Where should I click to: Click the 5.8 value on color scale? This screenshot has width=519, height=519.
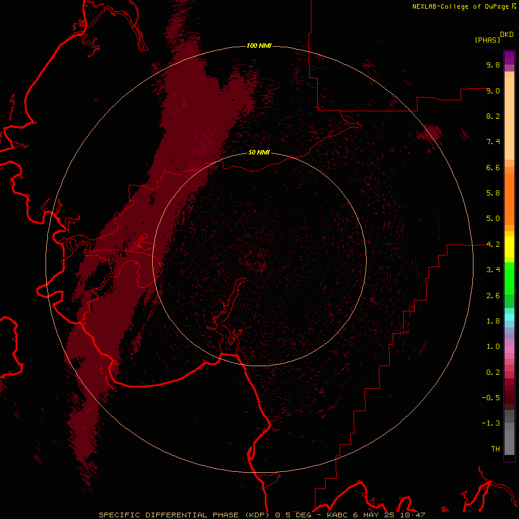(x=493, y=193)
